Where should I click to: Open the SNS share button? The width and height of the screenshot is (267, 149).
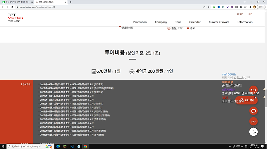pyautogui.click(x=254, y=121)
